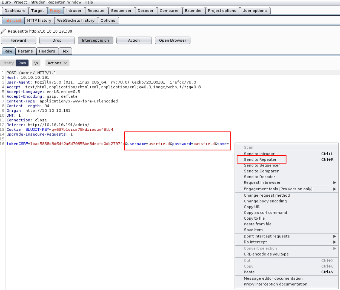Screen dimensions: 340x290
Task: Open Proxy interception documentation
Action: [x=287, y=284]
